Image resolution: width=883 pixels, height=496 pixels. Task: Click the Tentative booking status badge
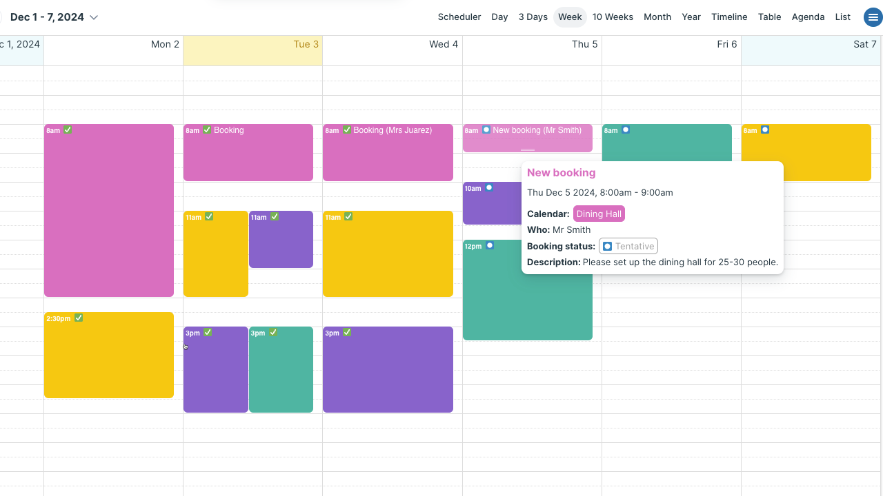(x=628, y=246)
